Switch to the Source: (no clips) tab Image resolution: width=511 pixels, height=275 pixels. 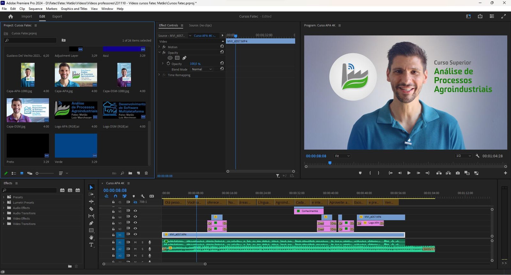pos(200,25)
